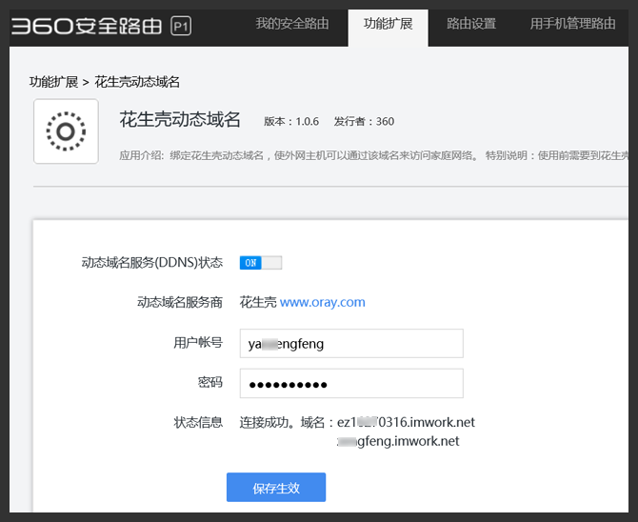Open the 用手机管理路由 tab
638x522 pixels.
click(x=572, y=24)
